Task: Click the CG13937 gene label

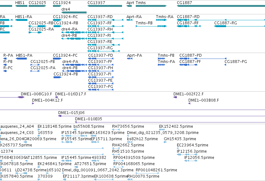Action: 96,3
